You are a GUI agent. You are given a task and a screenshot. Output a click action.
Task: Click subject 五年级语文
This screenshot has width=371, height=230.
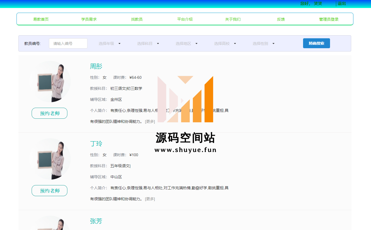coord(120,166)
